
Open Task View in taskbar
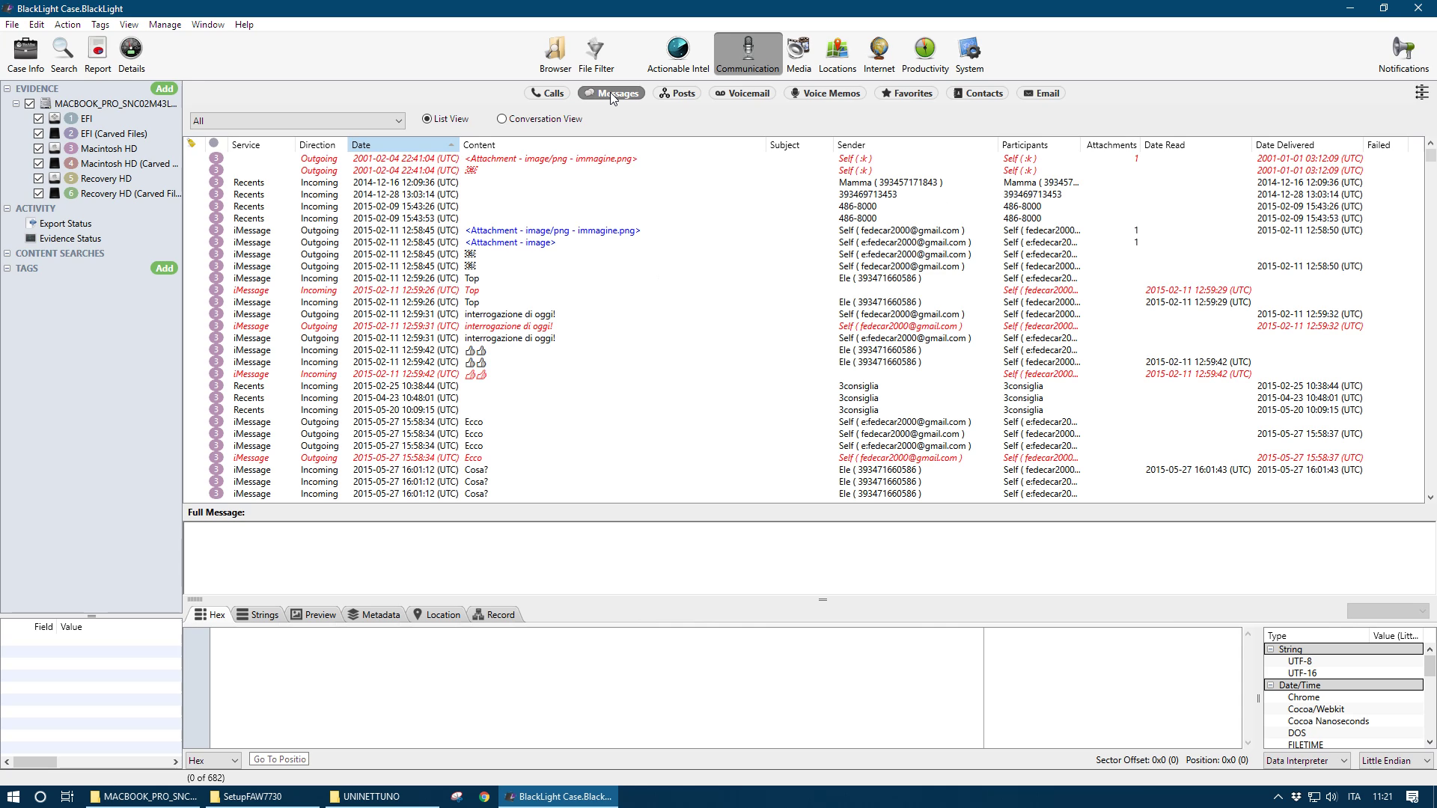click(67, 797)
